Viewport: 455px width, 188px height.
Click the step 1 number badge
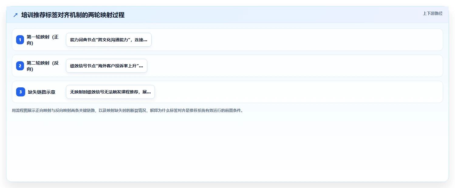click(20, 40)
